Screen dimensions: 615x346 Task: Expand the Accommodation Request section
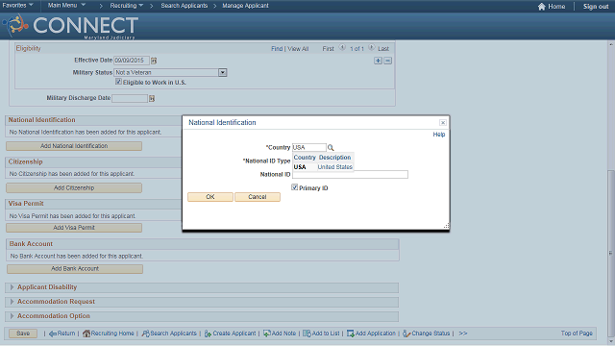pos(12,302)
